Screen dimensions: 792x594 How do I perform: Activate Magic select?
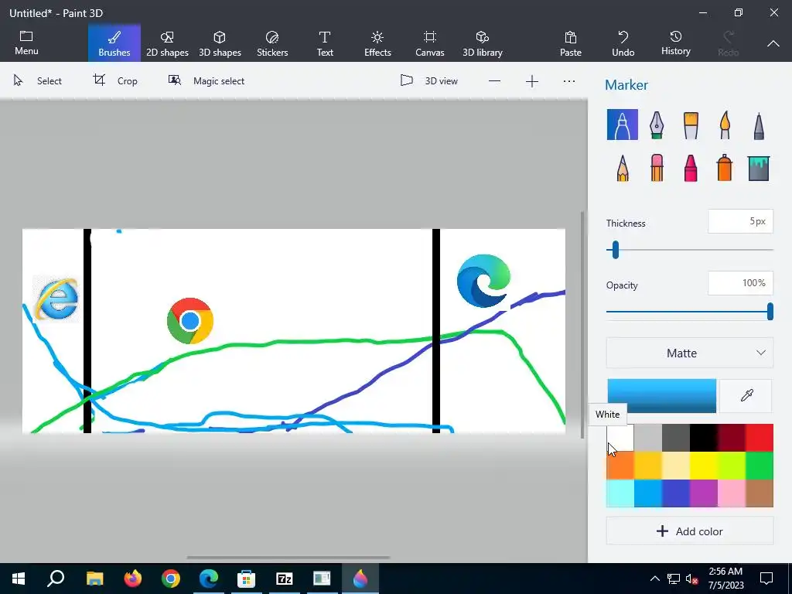(x=206, y=80)
